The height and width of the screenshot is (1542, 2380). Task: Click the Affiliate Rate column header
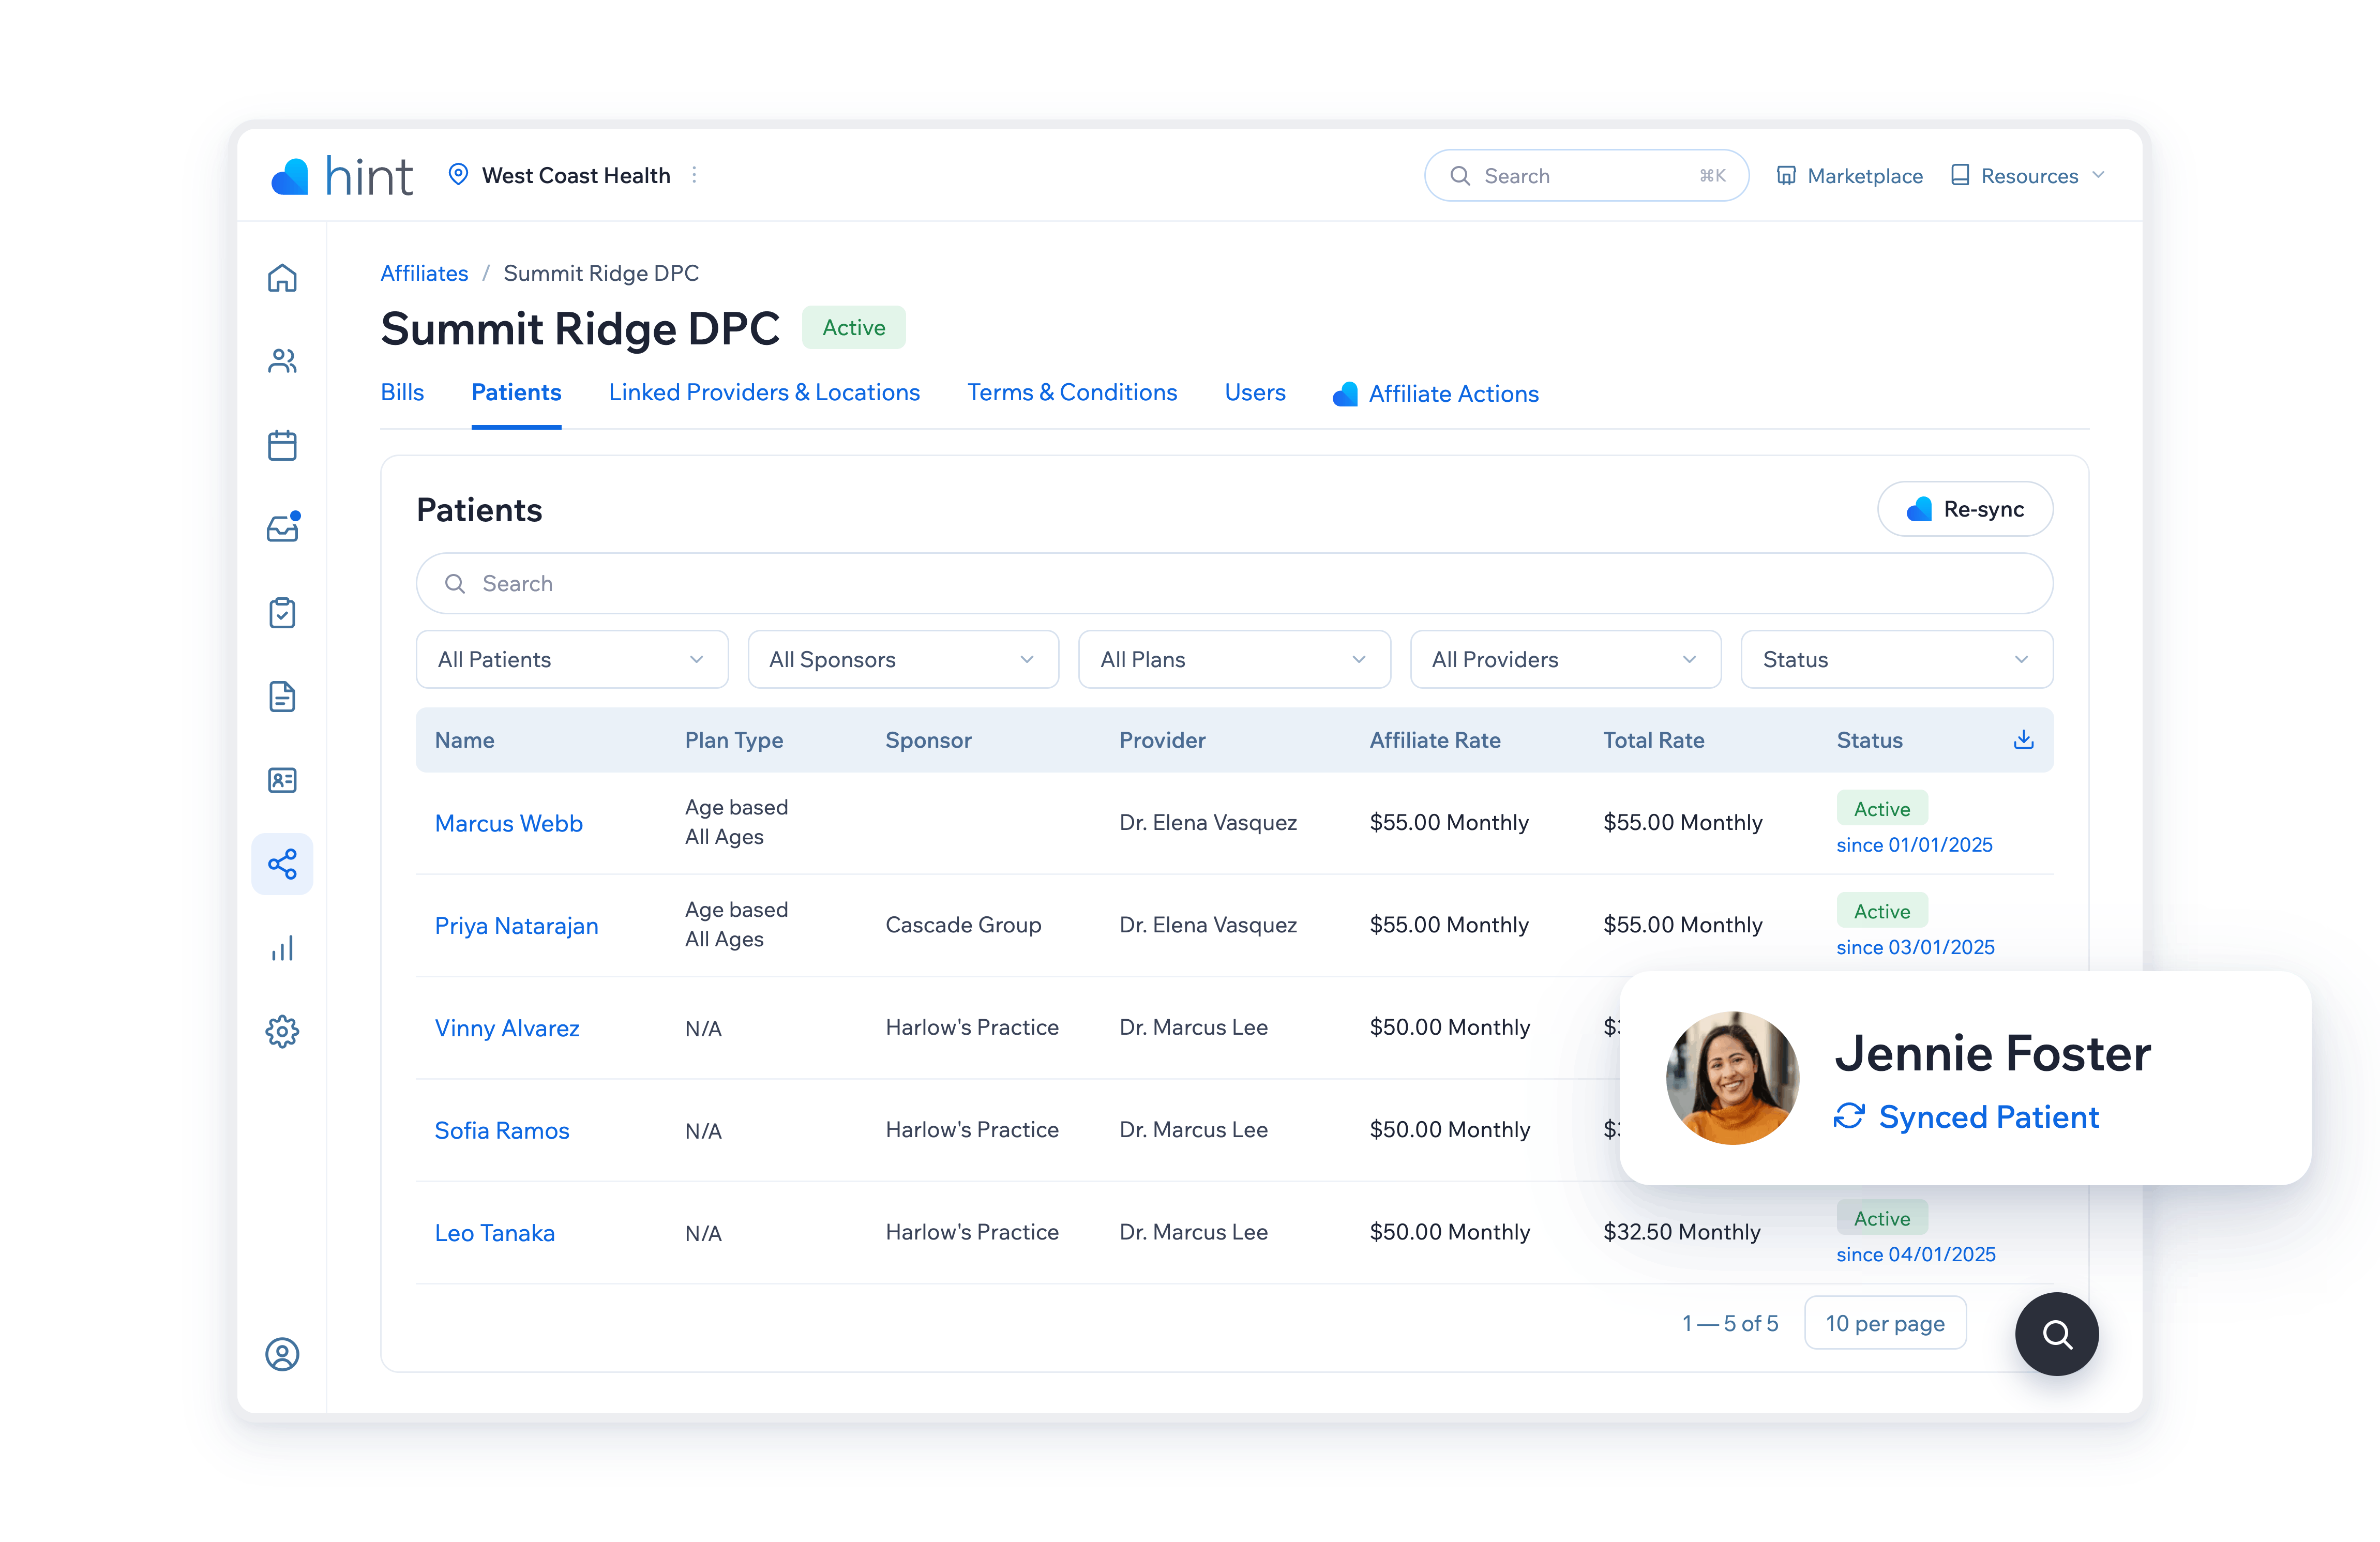tap(1434, 740)
